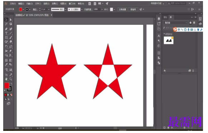Open the brush definition dropdown

coord(82,9)
